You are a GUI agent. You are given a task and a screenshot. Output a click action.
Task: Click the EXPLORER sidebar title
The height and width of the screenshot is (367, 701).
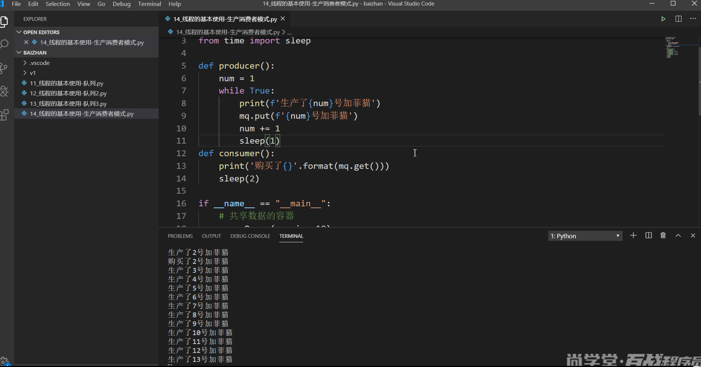(35, 19)
